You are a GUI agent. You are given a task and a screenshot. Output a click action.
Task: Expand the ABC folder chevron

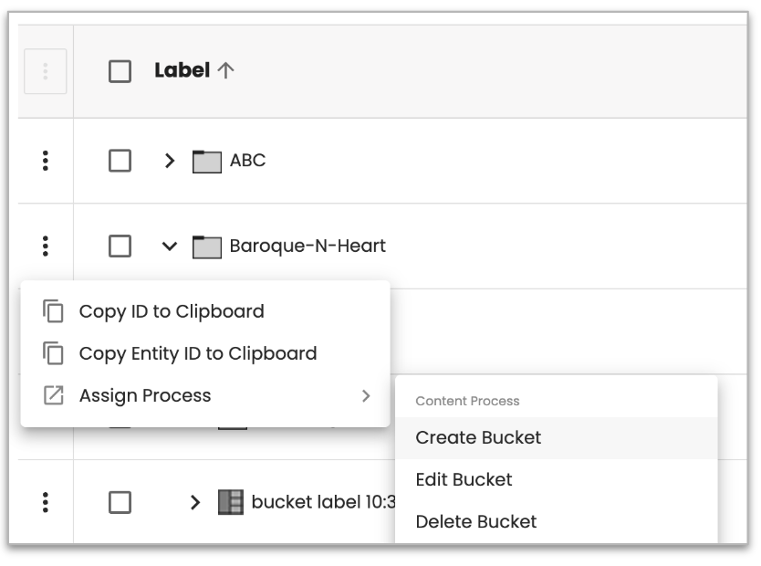[169, 161]
